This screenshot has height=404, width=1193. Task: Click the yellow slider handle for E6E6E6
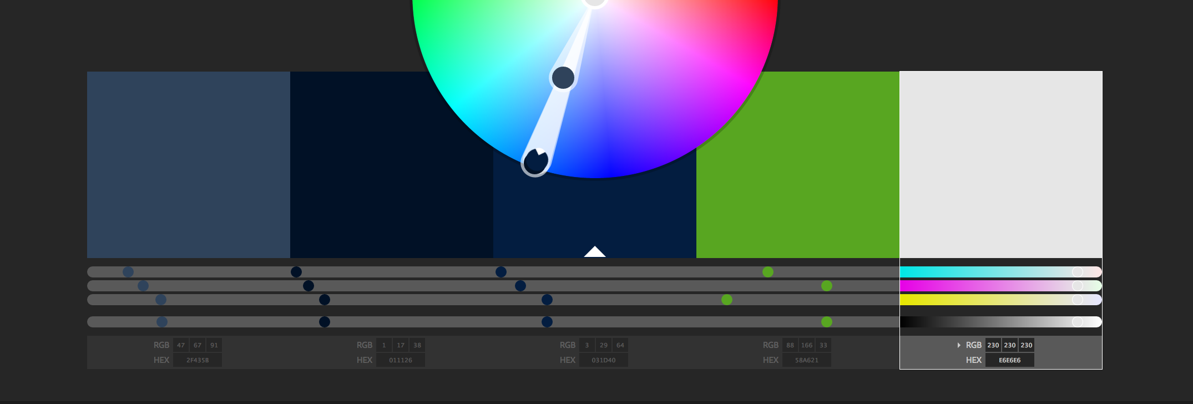(1078, 300)
